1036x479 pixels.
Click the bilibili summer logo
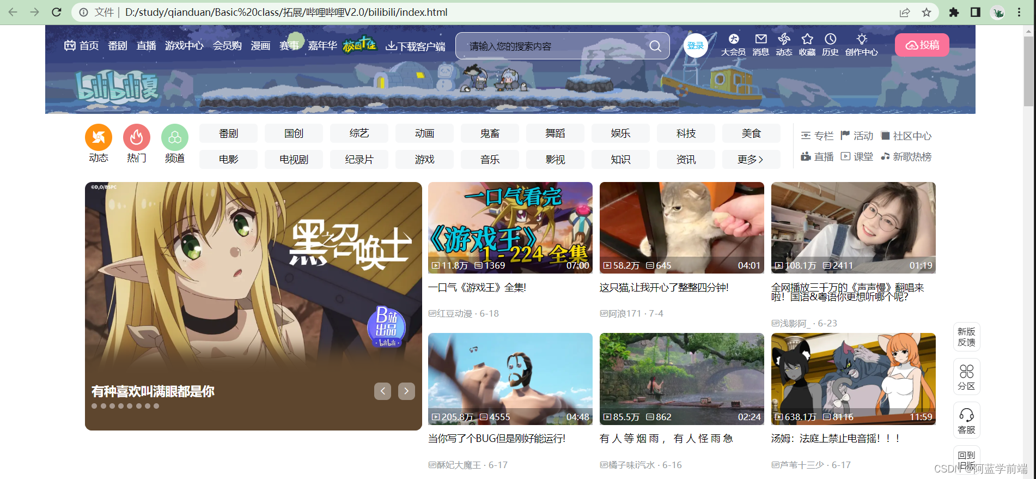coord(118,86)
